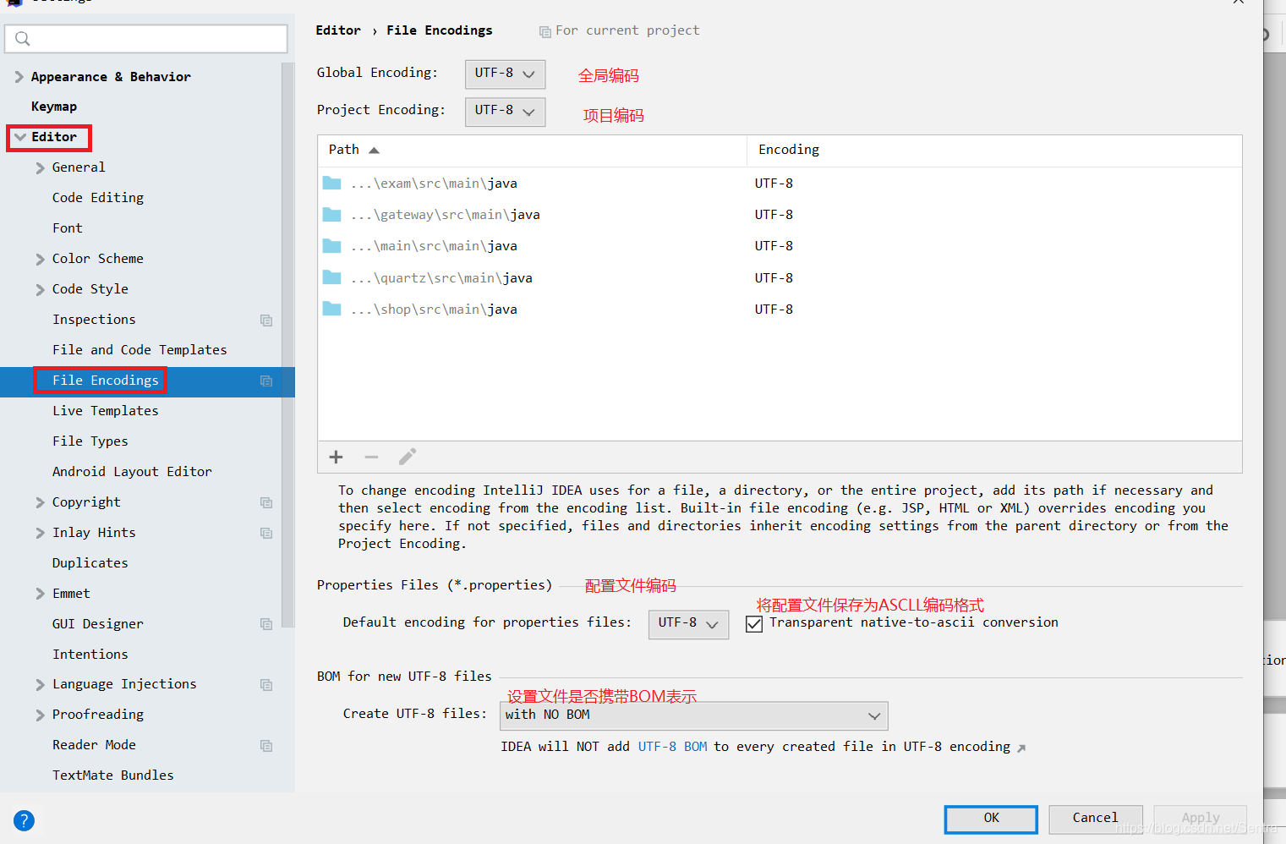Screen dimensions: 1286x844
Task: Click folder icon of shop\src\main\java row
Action: [331, 309]
